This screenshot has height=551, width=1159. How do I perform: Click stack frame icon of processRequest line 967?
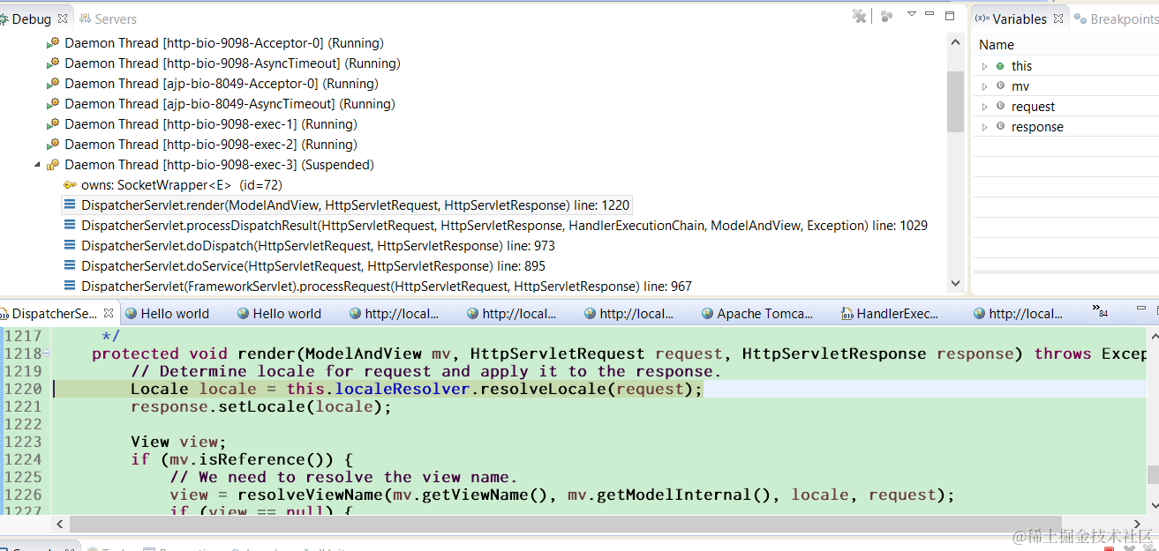click(70, 287)
